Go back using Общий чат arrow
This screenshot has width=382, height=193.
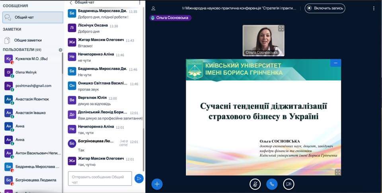click(x=71, y=2)
